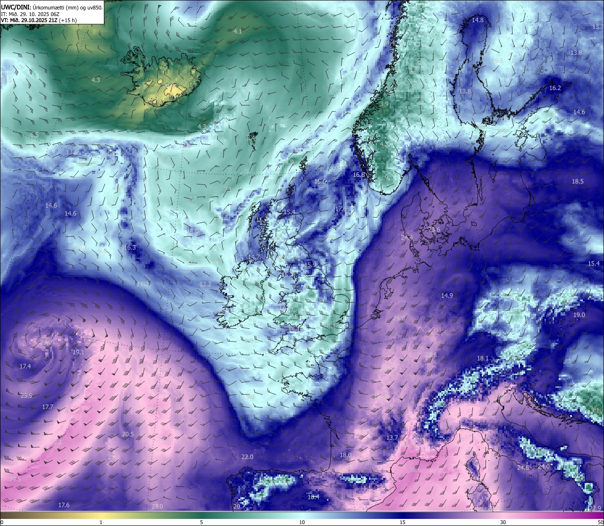Click the colour scale tick label 50

click(601, 522)
